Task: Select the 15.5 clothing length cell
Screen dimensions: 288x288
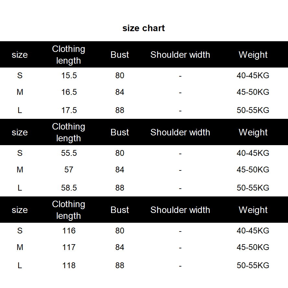Action: click(69, 76)
